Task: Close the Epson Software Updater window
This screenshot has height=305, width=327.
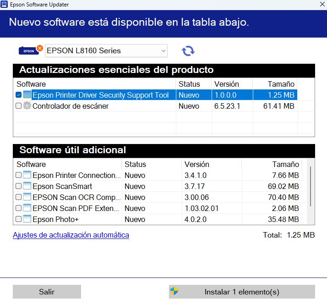Action: [322, 4]
